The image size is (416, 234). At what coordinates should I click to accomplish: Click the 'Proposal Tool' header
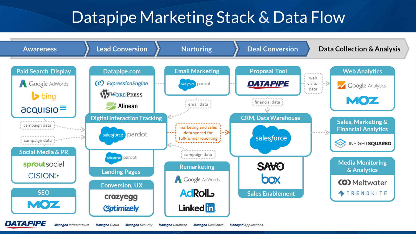(268, 71)
